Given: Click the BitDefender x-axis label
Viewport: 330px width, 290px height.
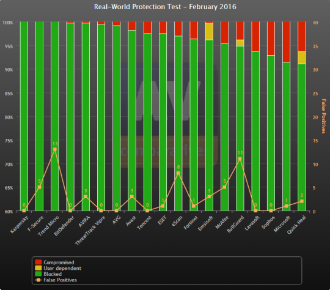Looking at the screenshot, I should pos(64,226).
